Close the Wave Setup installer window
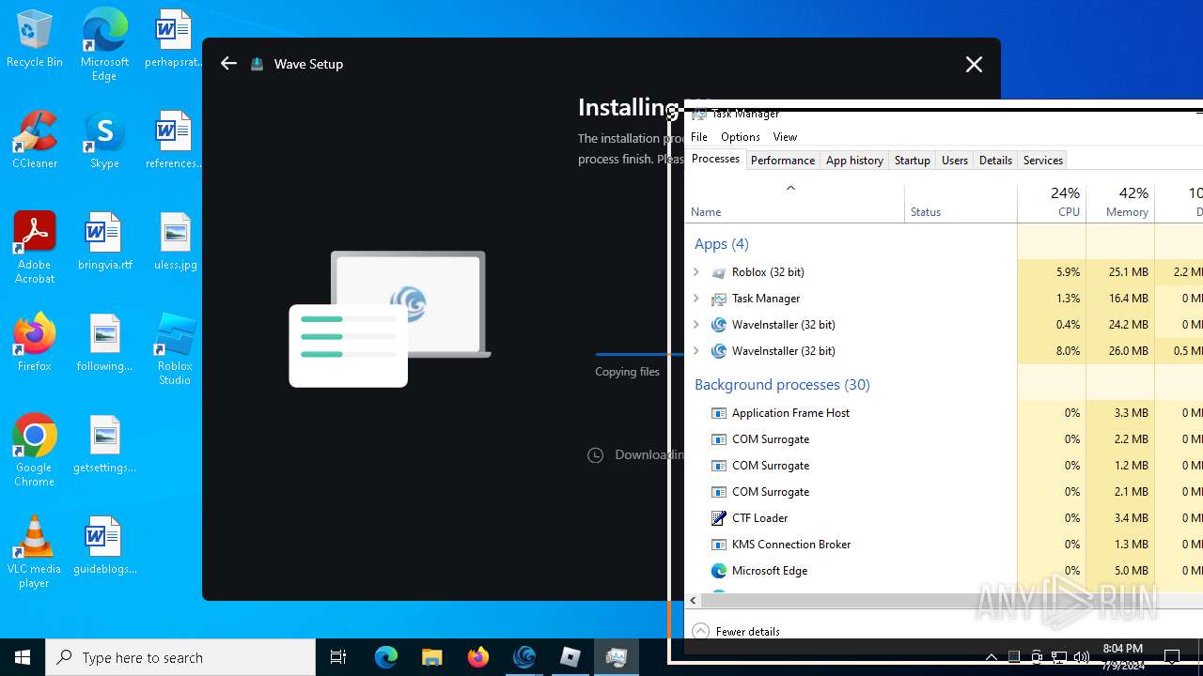The width and height of the screenshot is (1203, 676). pyautogui.click(x=974, y=64)
